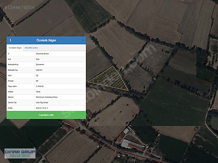This screenshot has width=218, height=163.
Task: Open the three-dot menu in Öznitelik Bilgisi header
Action: pyautogui.click(x=10, y=40)
